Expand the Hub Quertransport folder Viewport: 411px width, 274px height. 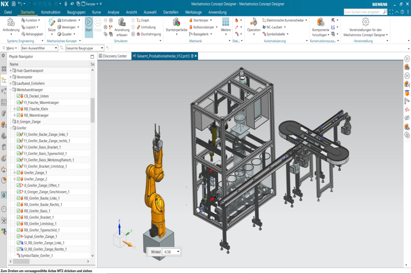point(11,70)
